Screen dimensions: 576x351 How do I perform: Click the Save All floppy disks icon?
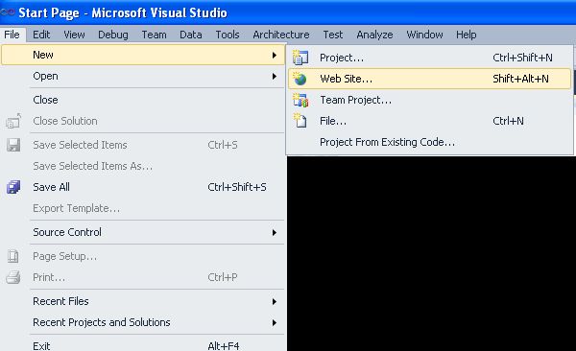click(13, 187)
